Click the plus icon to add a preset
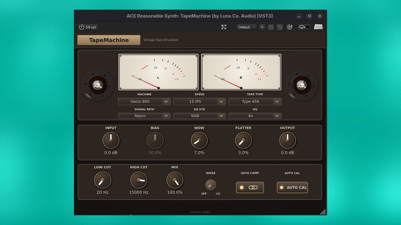Screen dimensions: 401x225 tap(262, 27)
